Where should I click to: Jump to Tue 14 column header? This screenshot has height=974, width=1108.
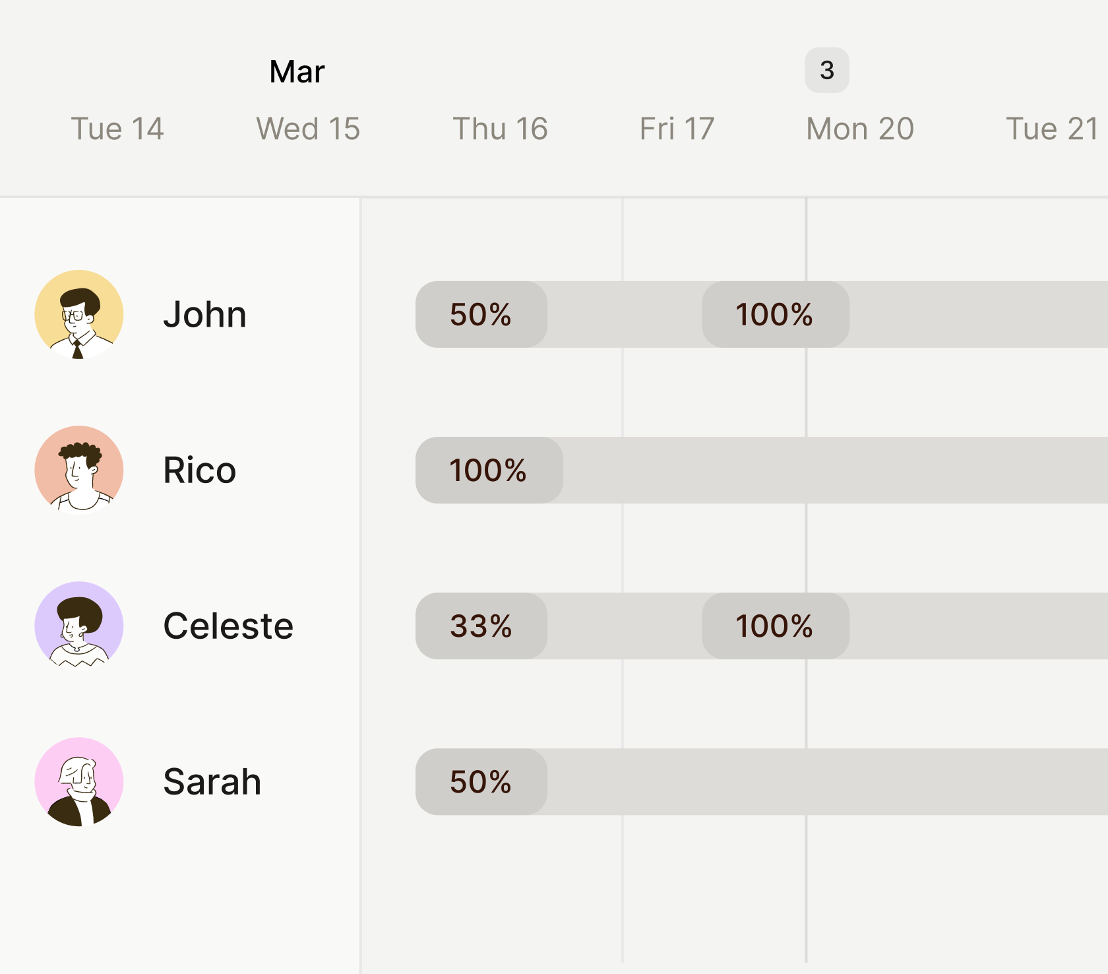pos(117,129)
